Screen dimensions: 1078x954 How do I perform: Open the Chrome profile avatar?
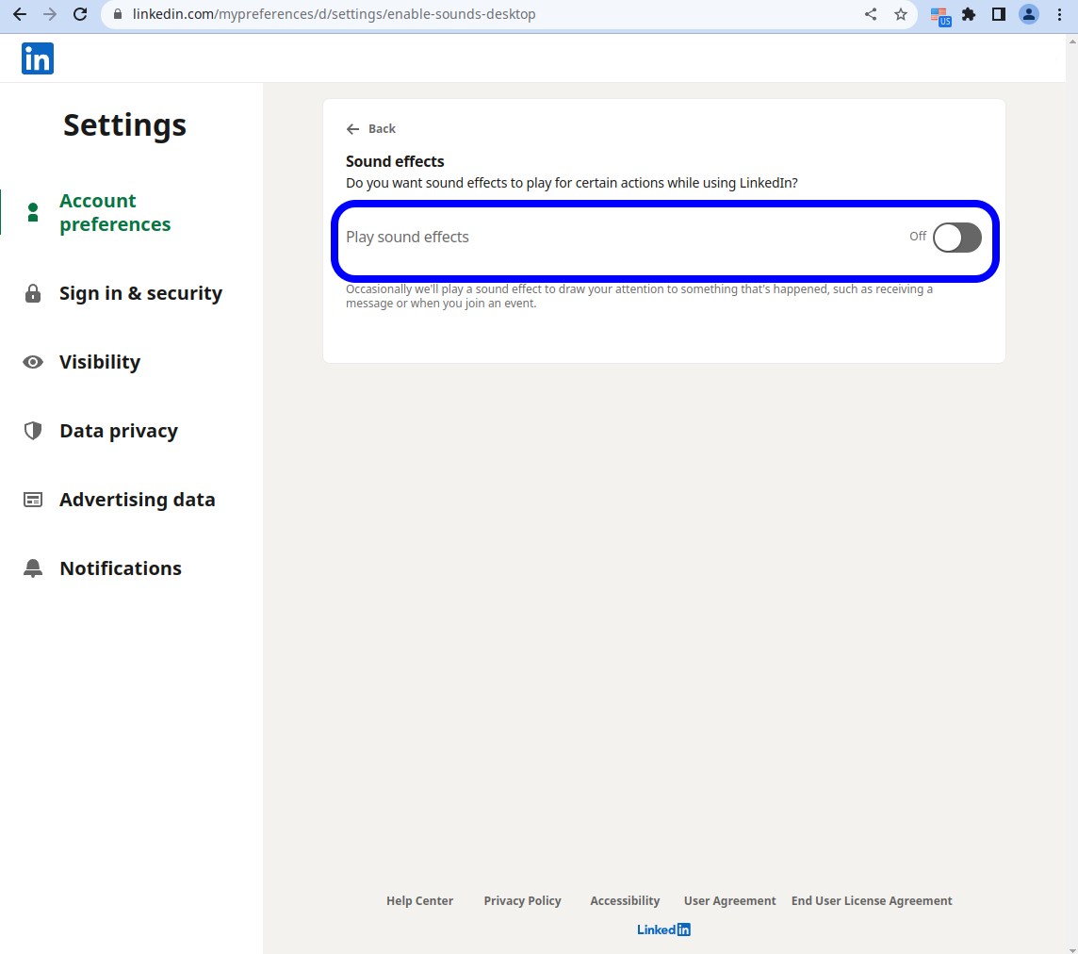click(1029, 14)
